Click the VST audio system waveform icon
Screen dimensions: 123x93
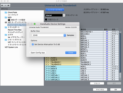click(x=6, y=22)
